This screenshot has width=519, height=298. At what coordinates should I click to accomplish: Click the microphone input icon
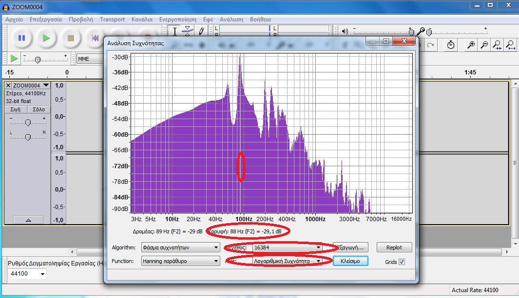[421, 31]
